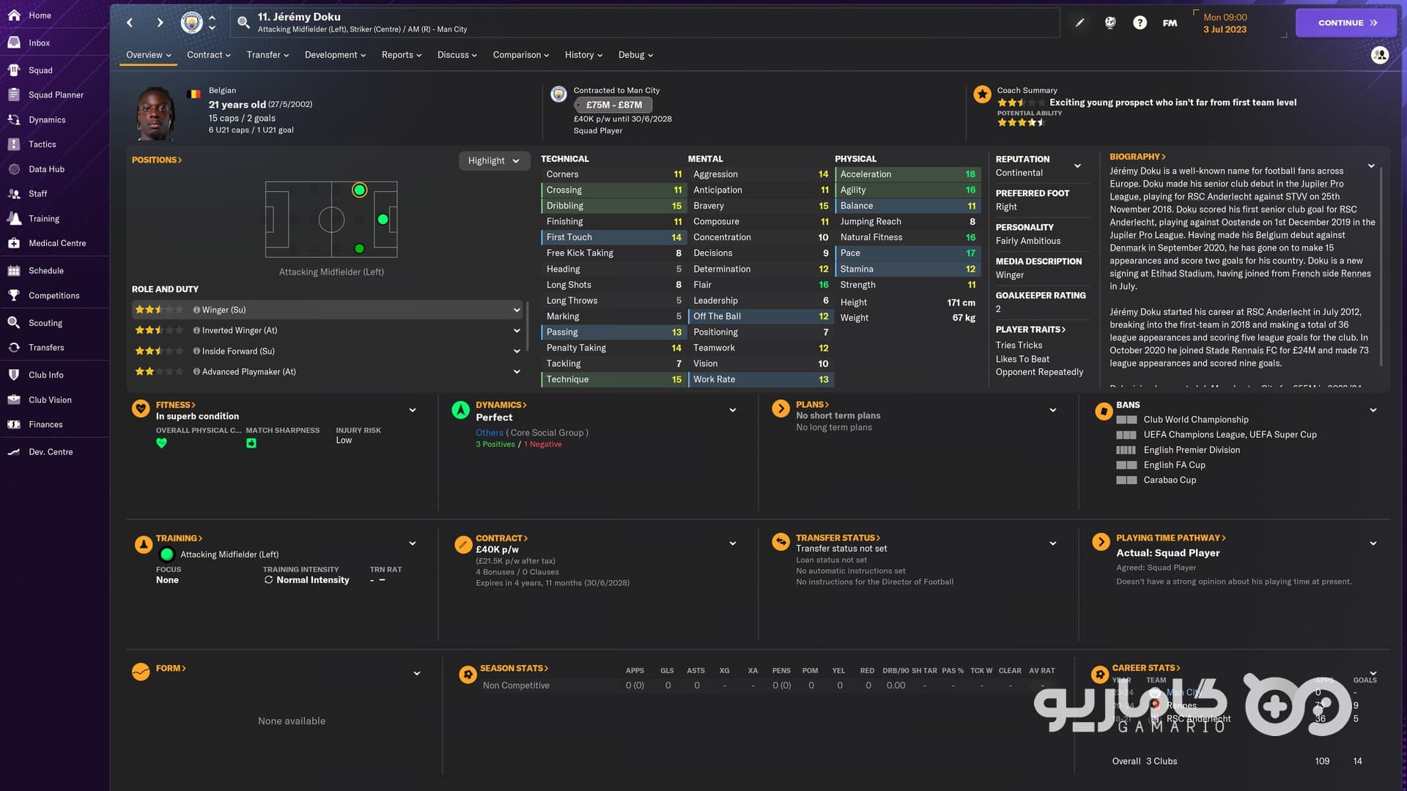The height and width of the screenshot is (791, 1407).
Task: Open the Plans panel dropdown chevron
Action: coord(1053,410)
